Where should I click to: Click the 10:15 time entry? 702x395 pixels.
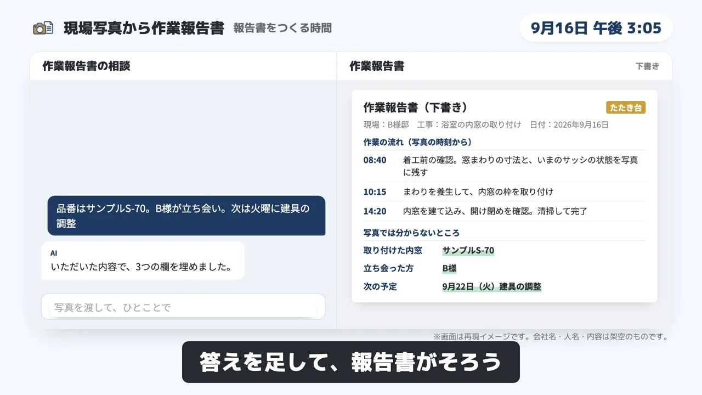pos(375,192)
